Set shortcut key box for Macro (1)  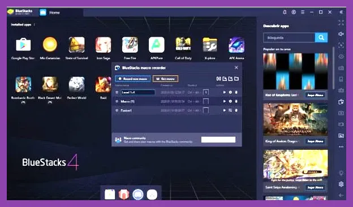[x=206, y=101]
